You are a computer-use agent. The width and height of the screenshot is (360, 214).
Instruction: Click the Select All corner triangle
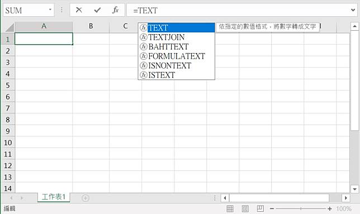point(9,27)
